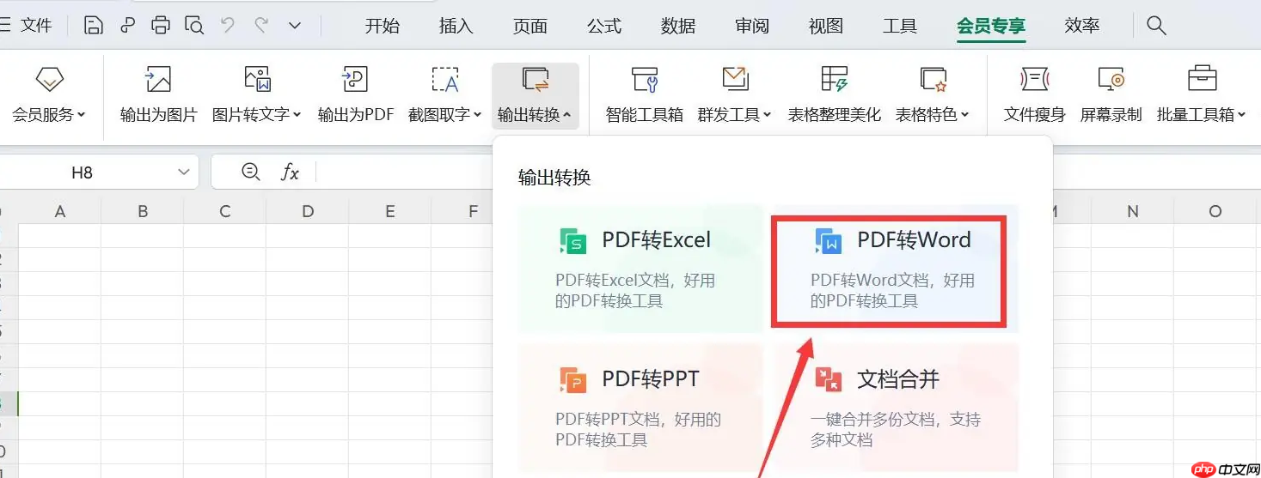
Task: Expand the quick access toolbar chevron
Action: point(295,26)
